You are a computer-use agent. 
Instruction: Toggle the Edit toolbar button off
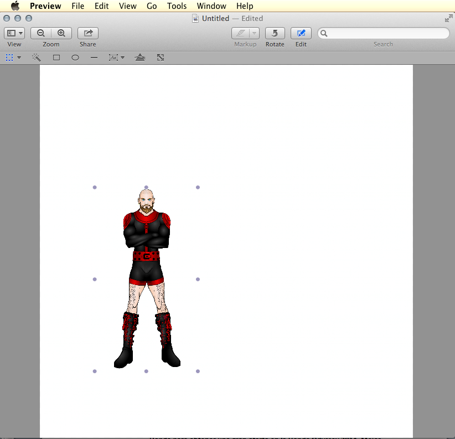pyautogui.click(x=301, y=33)
